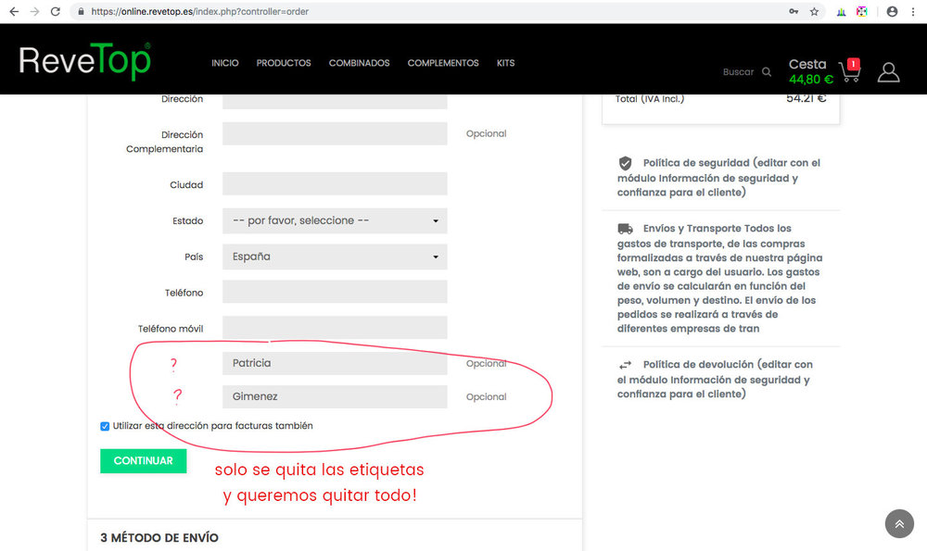Screen dimensions: 927x551
Task: Open the COMPLEMENTOS menu
Action: point(443,63)
